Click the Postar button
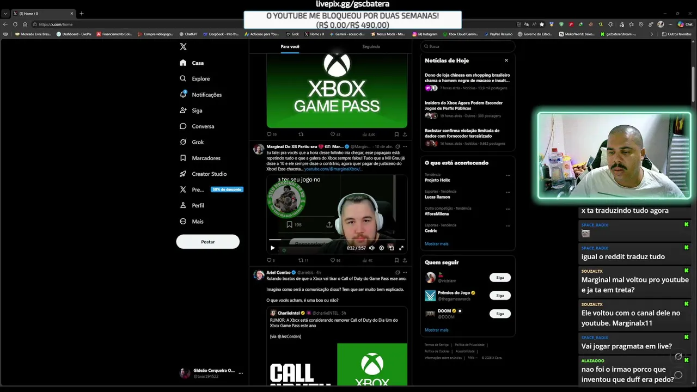The height and width of the screenshot is (392, 697). (x=207, y=242)
